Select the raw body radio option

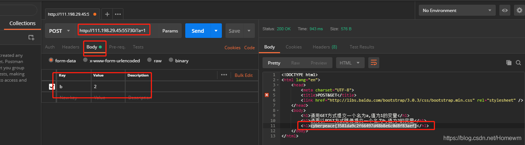tap(149, 60)
